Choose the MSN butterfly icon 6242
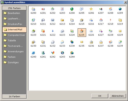 [x=53, y=53]
